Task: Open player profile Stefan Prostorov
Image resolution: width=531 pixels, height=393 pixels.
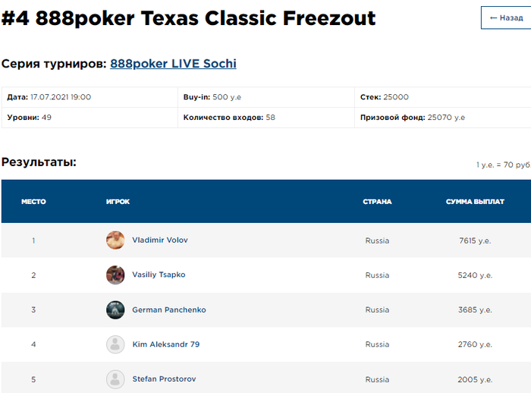Action: pyautogui.click(x=165, y=379)
